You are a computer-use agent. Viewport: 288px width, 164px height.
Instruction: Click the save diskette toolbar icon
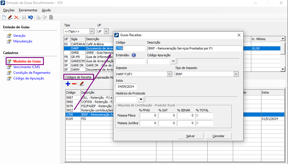(x=24, y=17)
